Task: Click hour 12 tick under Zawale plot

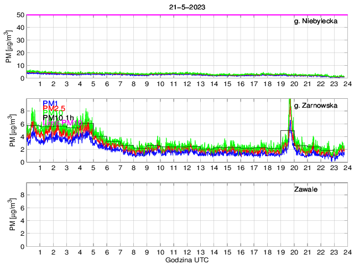Action: (x=187, y=252)
